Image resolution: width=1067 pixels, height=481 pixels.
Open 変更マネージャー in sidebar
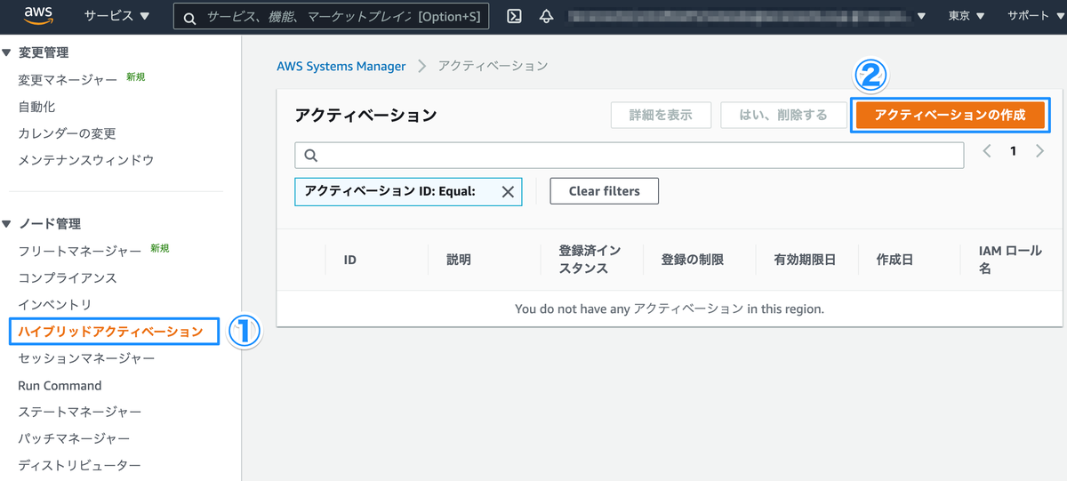[68, 80]
